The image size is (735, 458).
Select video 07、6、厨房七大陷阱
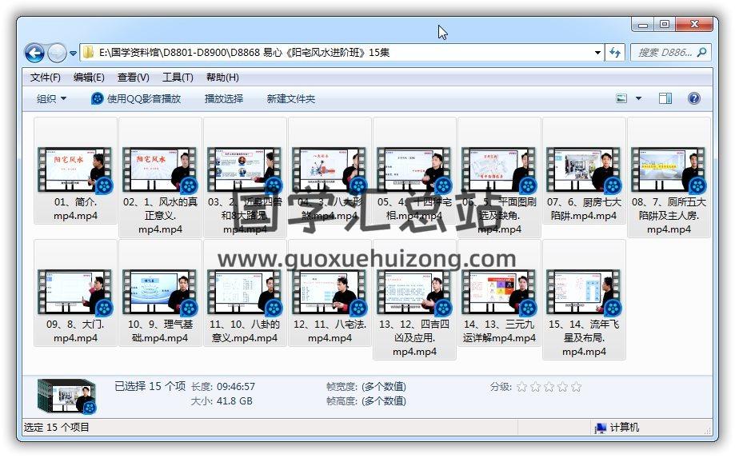point(584,171)
